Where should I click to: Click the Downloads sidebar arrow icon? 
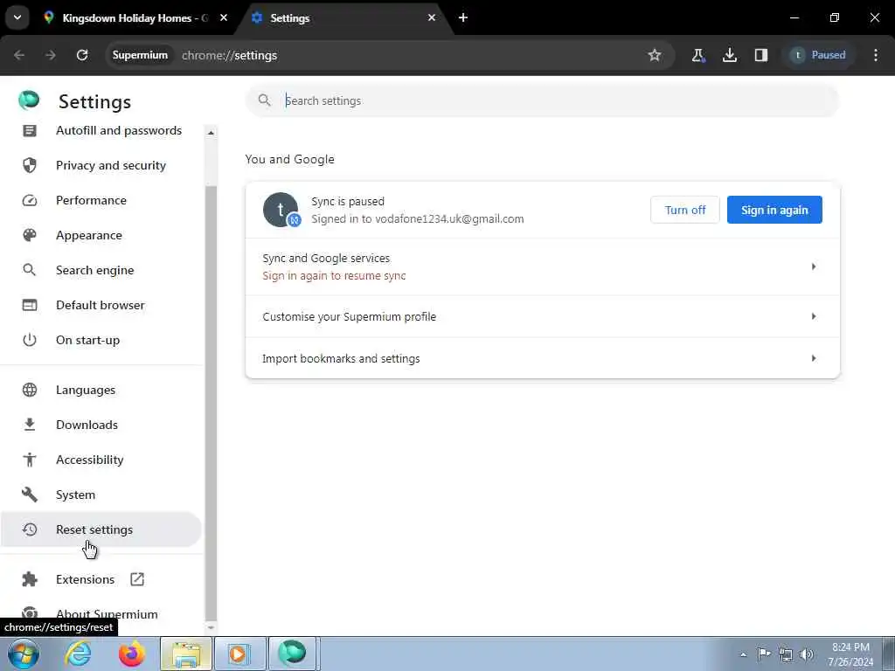pyautogui.click(x=30, y=425)
